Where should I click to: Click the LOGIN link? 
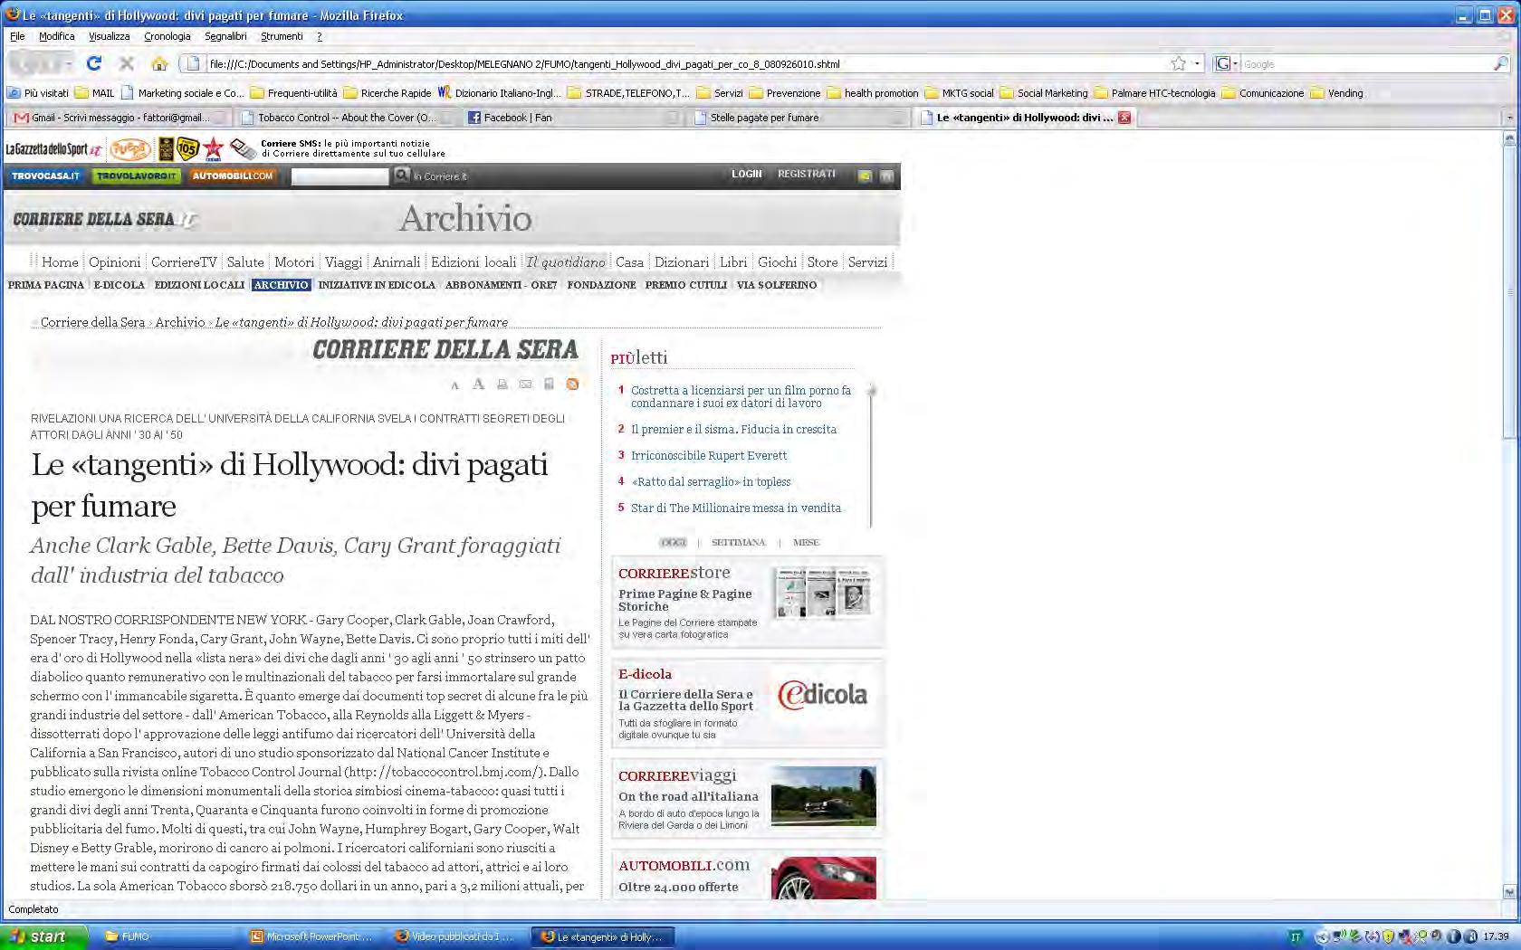[x=747, y=174]
